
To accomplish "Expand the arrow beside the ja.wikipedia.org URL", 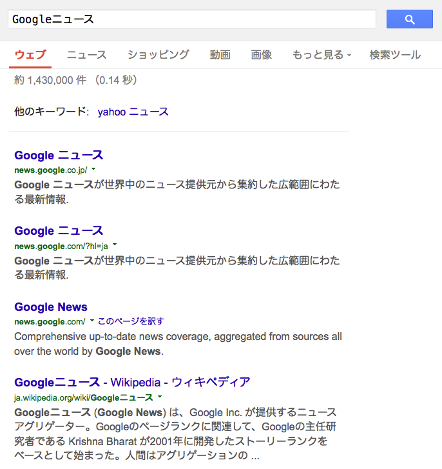I will [160, 397].
